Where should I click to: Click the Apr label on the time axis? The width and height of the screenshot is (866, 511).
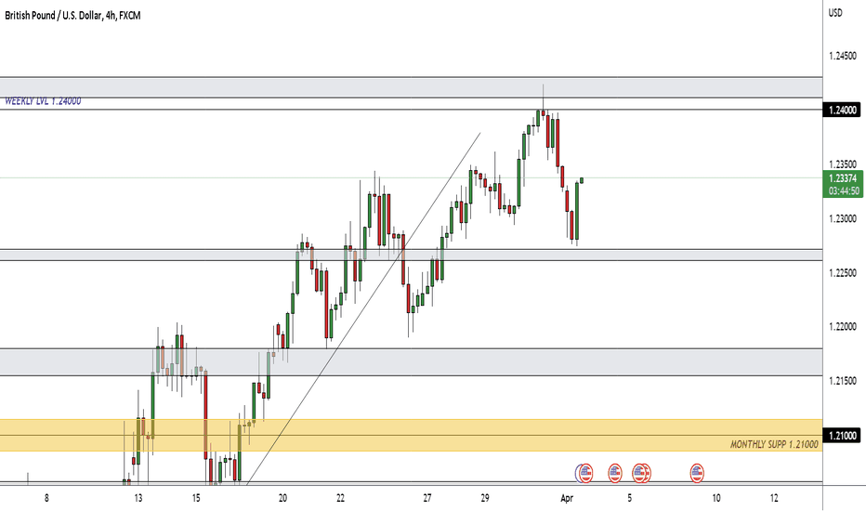coord(567,498)
